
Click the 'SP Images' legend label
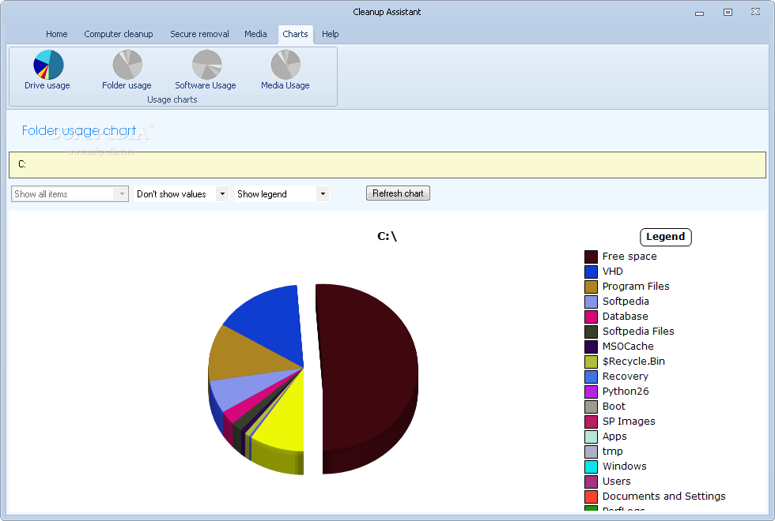629,422
